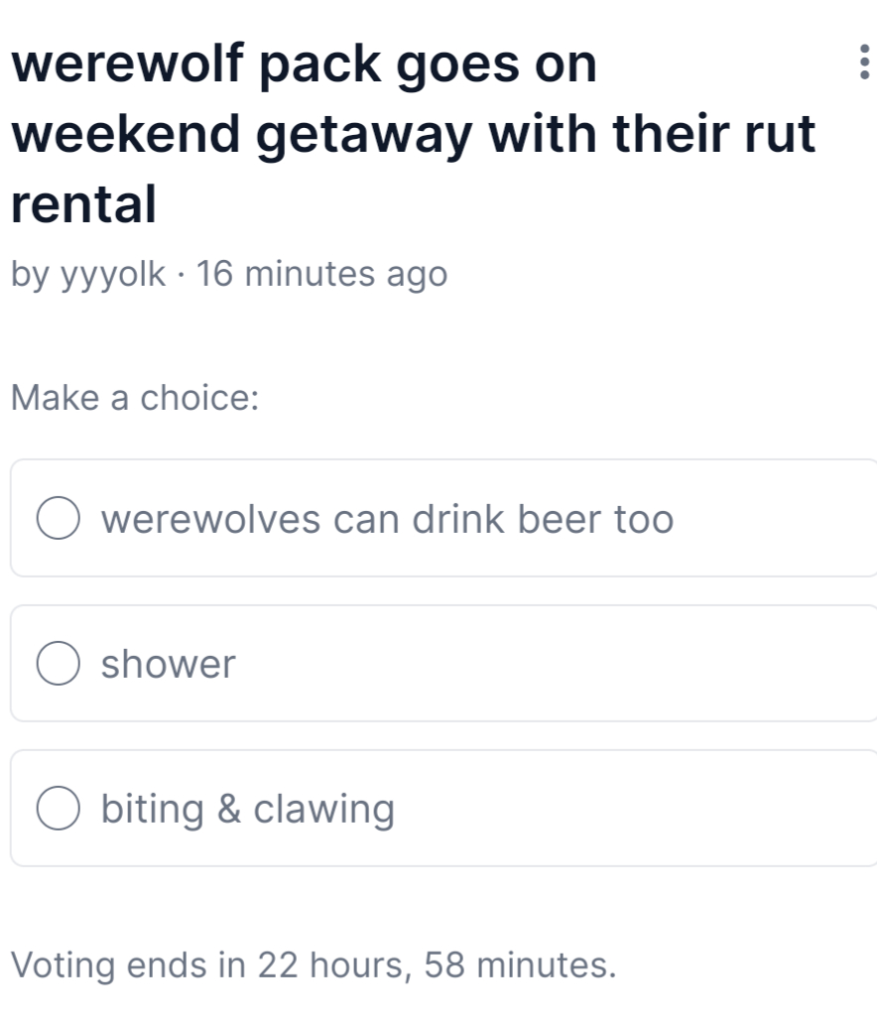Click the word "rental" in the title
Image resolution: width=877 pixels, height=1022 pixels.
83,203
